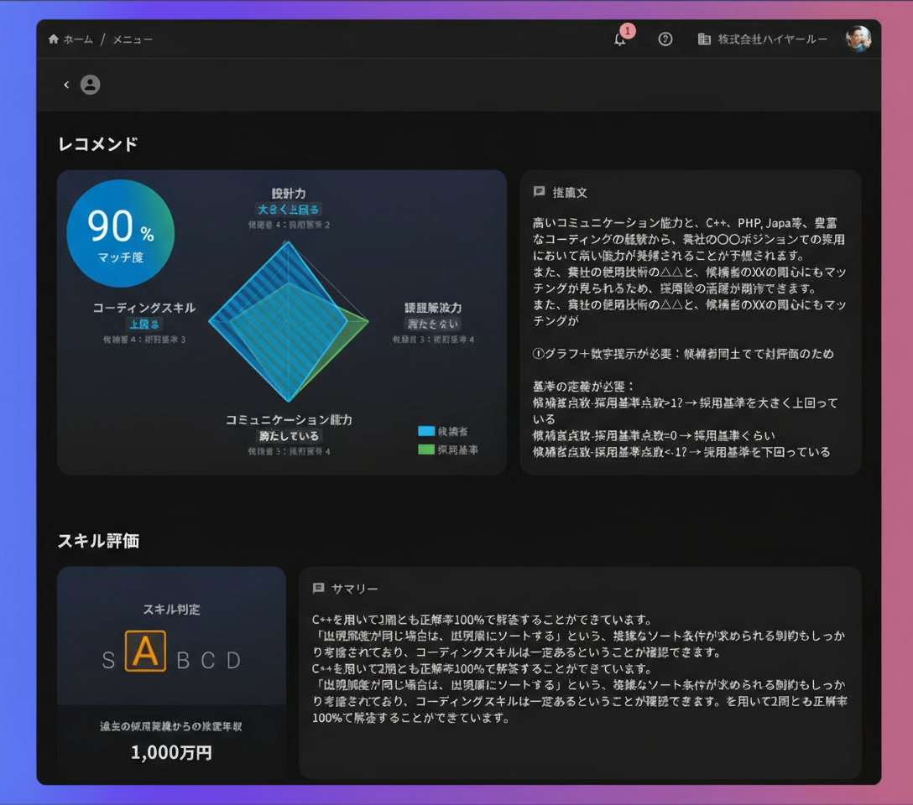Click the blue 候補者 legend swatch

coord(426,431)
